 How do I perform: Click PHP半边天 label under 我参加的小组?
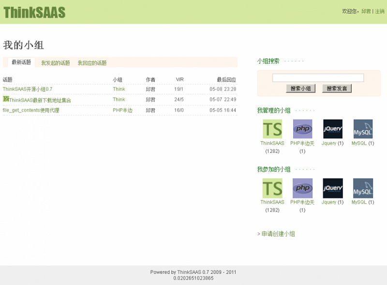point(302,202)
